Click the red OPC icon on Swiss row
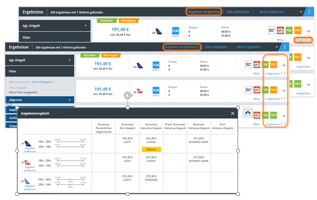 [256, 90]
